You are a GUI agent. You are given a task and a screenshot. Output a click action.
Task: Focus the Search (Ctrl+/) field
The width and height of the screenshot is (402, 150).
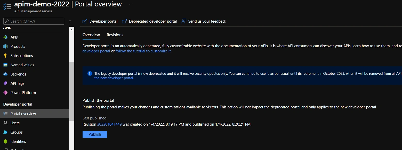pos(34,21)
